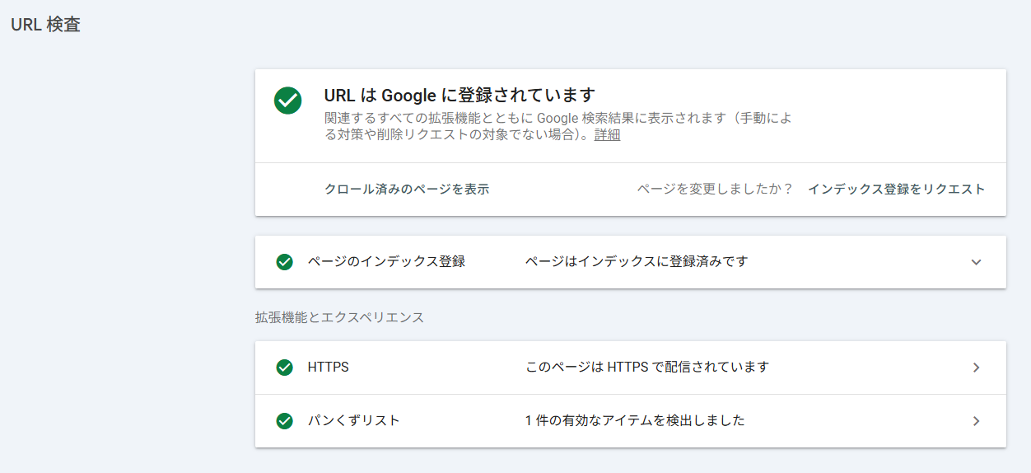The height and width of the screenshot is (473, 1031).
Task: Open パンくずリスト details with the right chevron
Action: coord(976,421)
